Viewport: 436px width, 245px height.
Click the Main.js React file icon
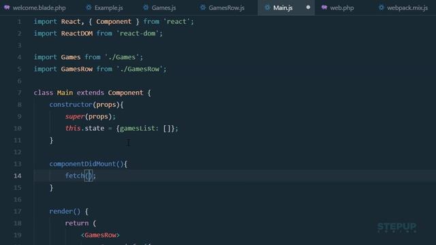pyautogui.click(x=267, y=7)
